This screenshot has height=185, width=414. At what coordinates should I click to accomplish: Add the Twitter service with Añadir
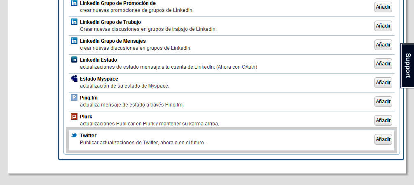pos(383,139)
